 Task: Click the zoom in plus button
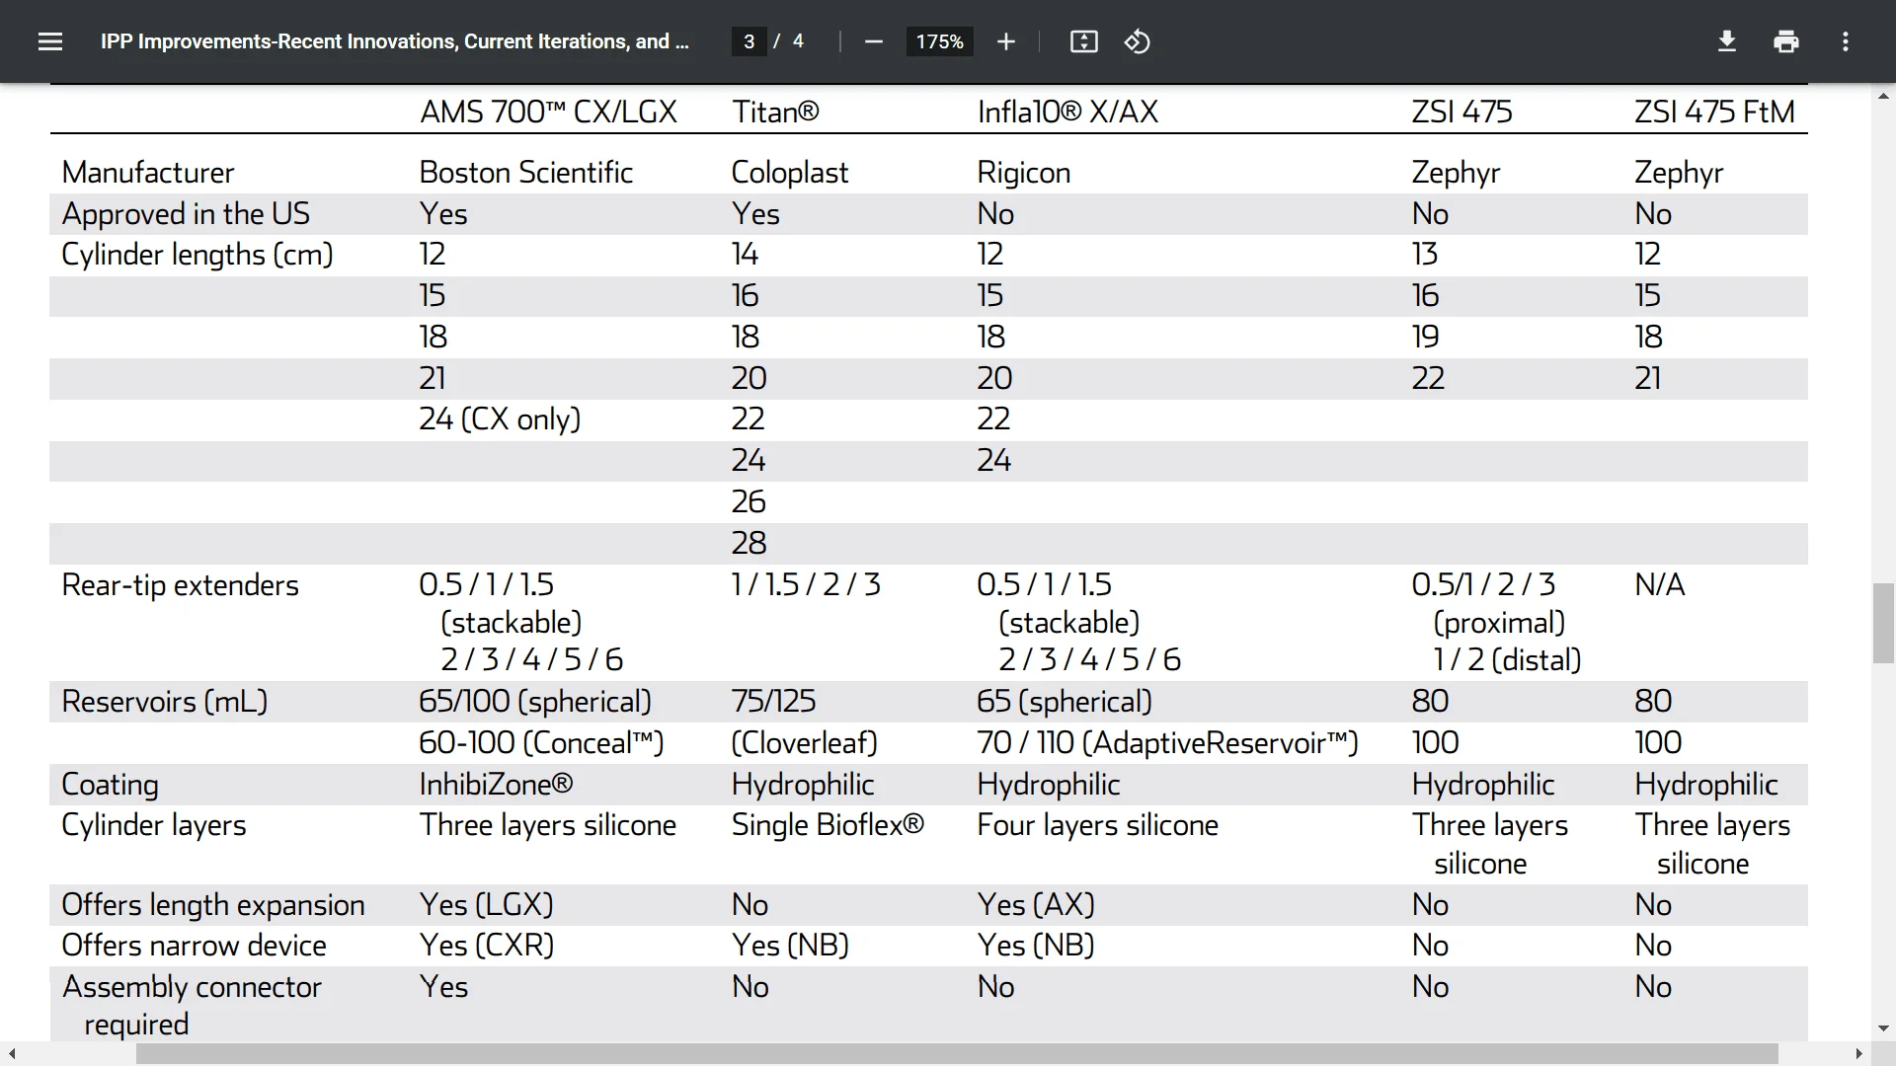(x=1006, y=41)
